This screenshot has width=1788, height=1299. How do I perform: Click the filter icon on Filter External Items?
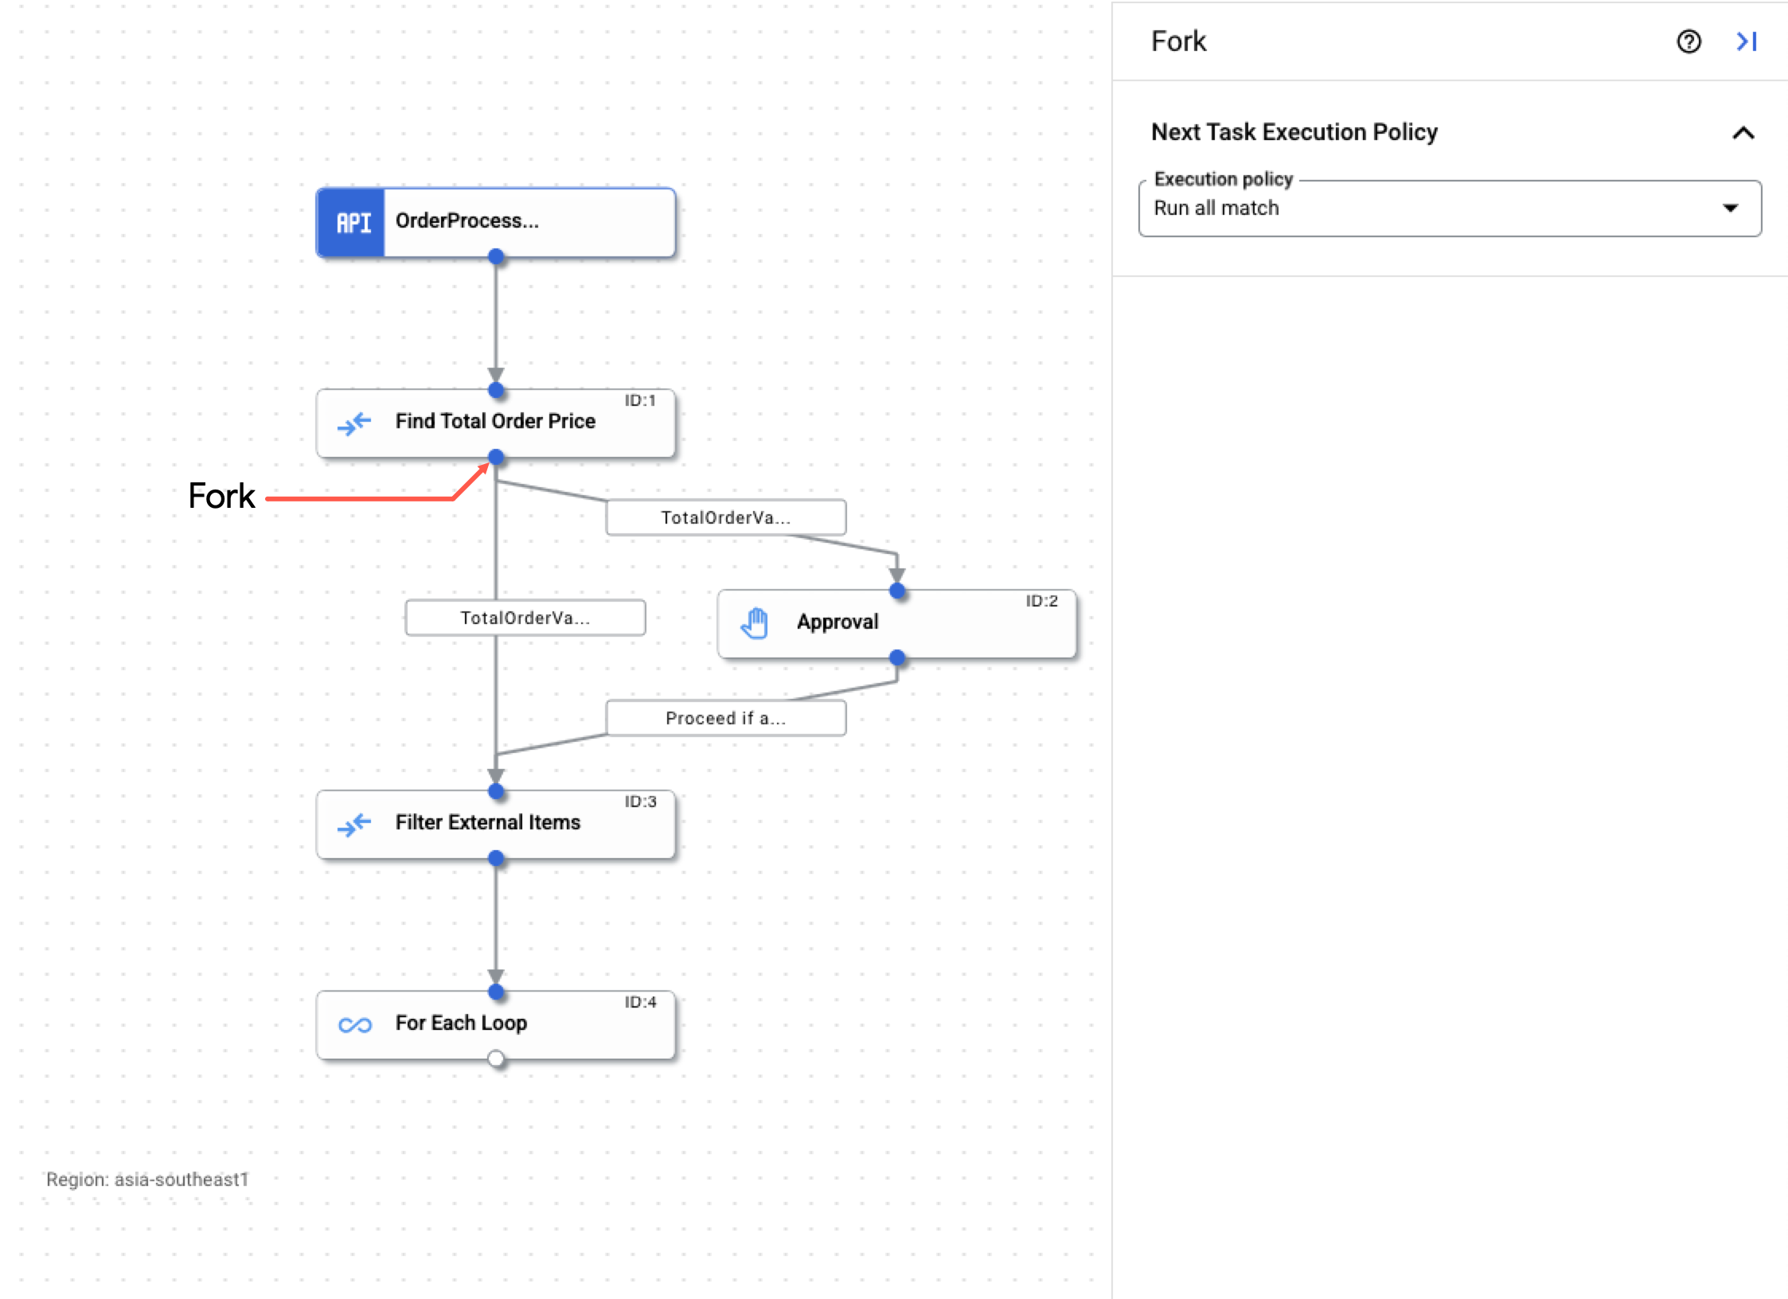point(351,823)
